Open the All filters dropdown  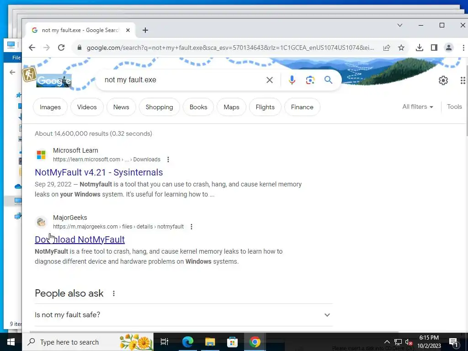tap(418, 107)
